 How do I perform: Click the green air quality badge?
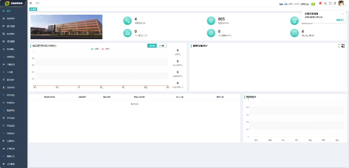point(313,4)
